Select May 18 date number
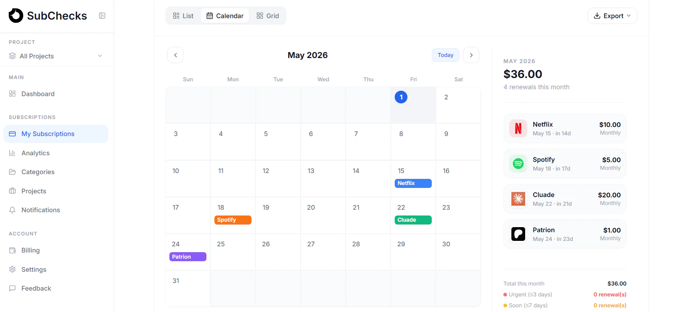684x312 pixels. pos(221,207)
